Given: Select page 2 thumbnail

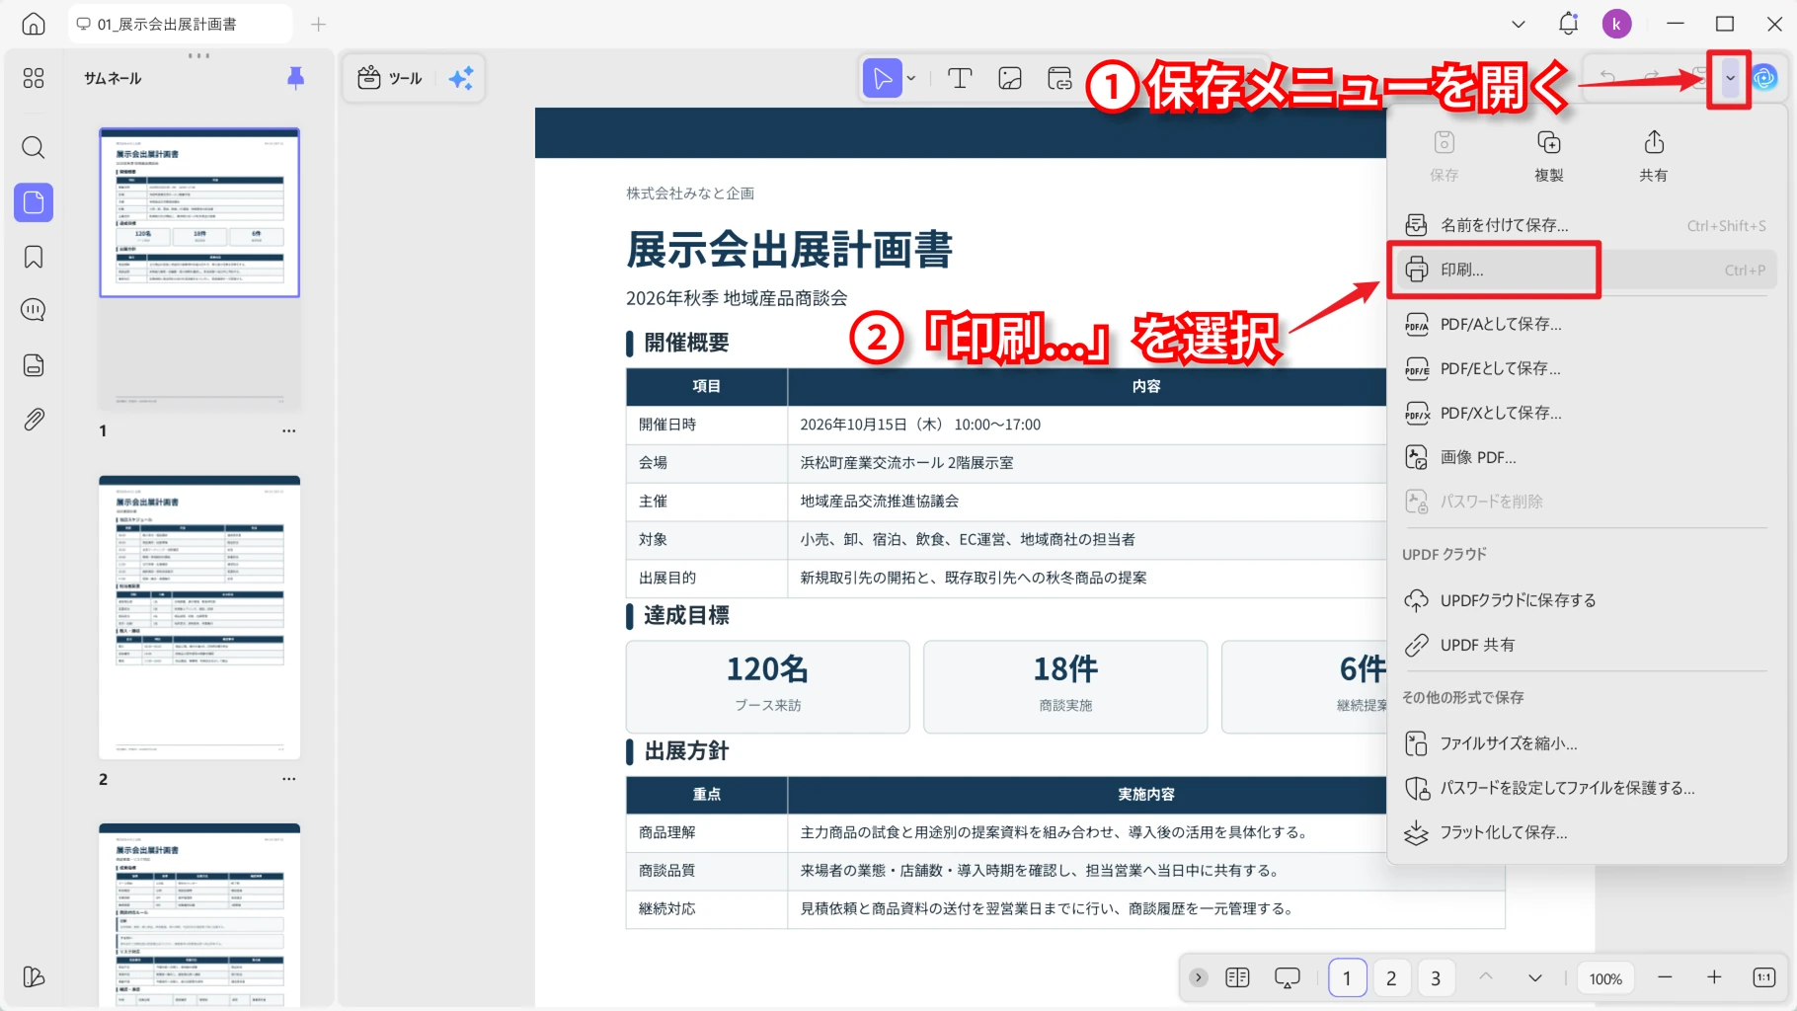Looking at the screenshot, I should pyautogui.click(x=199, y=617).
